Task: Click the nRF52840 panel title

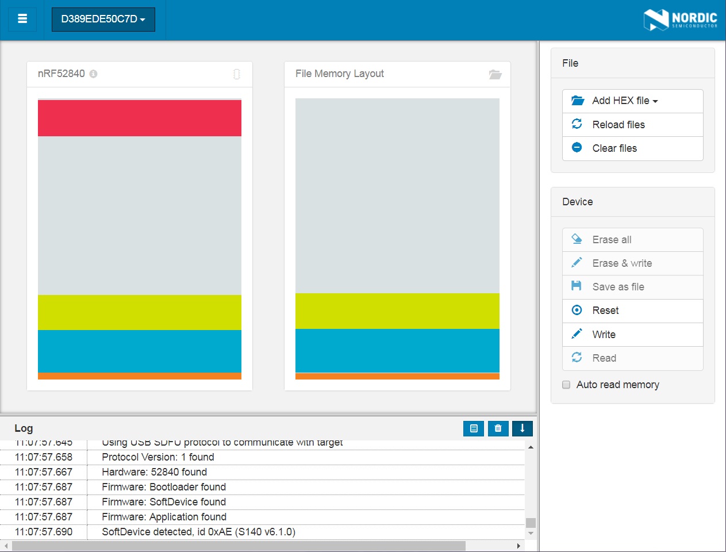Action: click(x=62, y=74)
